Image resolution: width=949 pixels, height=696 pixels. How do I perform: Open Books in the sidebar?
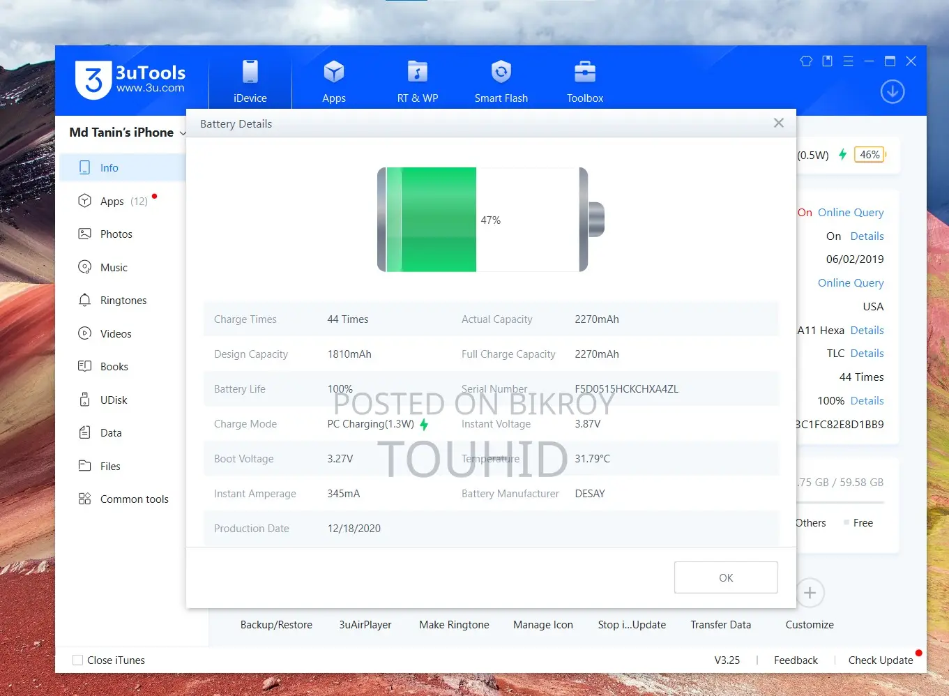[x=123, y=367]
